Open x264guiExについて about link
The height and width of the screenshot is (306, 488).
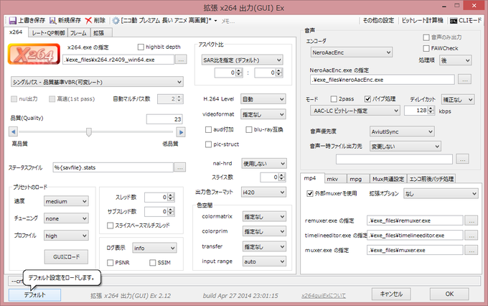point(324,296)
